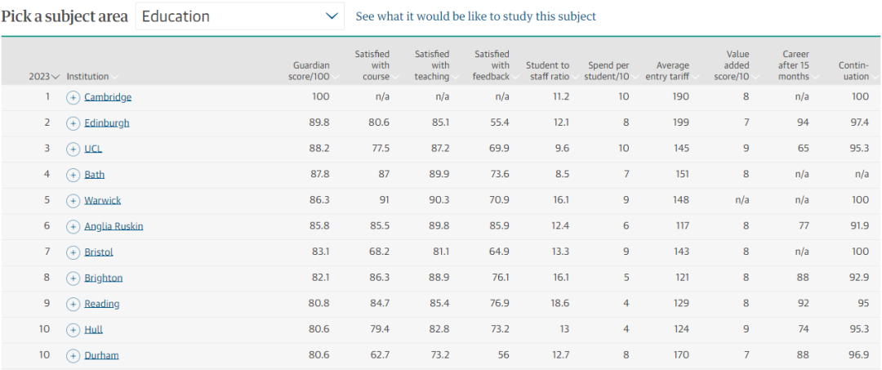
Task: Open 'See what it would be like' link
Action: coord(475,16)
